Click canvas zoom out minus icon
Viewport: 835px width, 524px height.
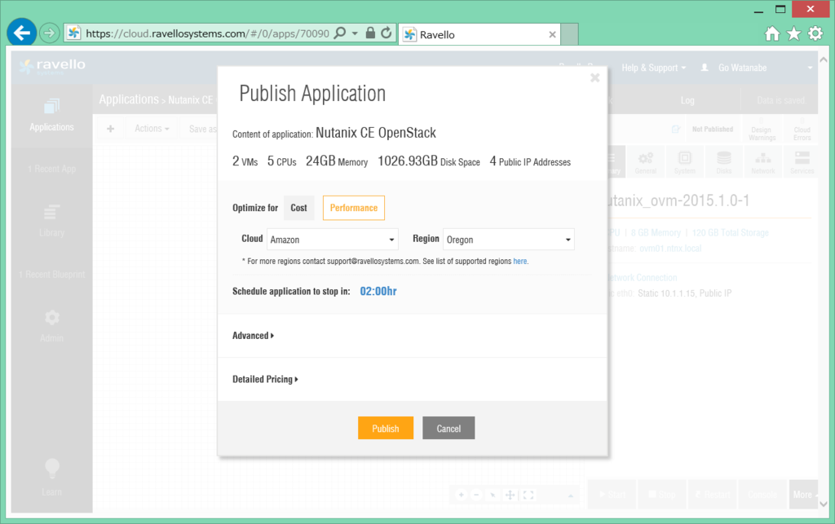point(476,495)
